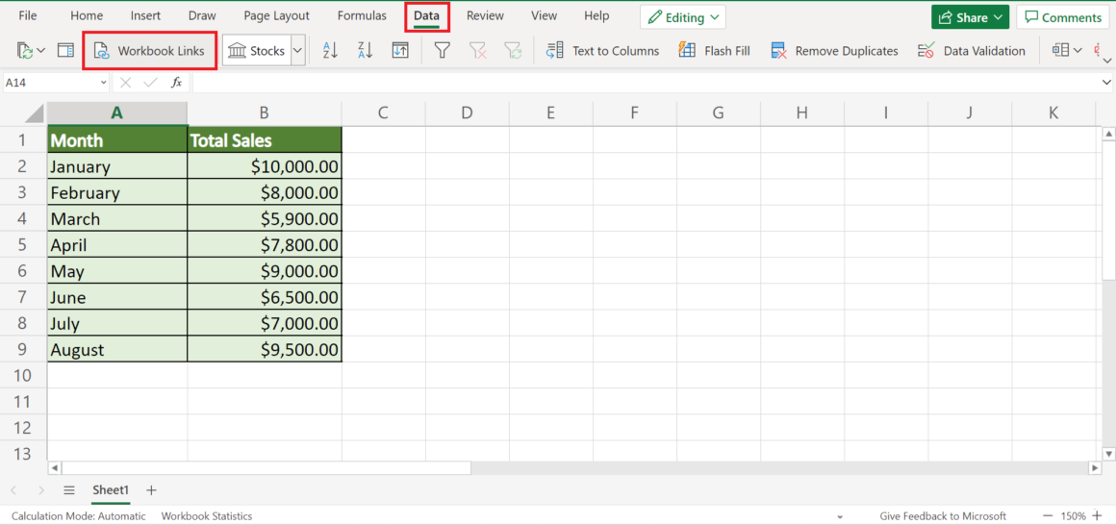Click the Comments button
This screenshot has height=525, width=1116.
point(1062,17)
